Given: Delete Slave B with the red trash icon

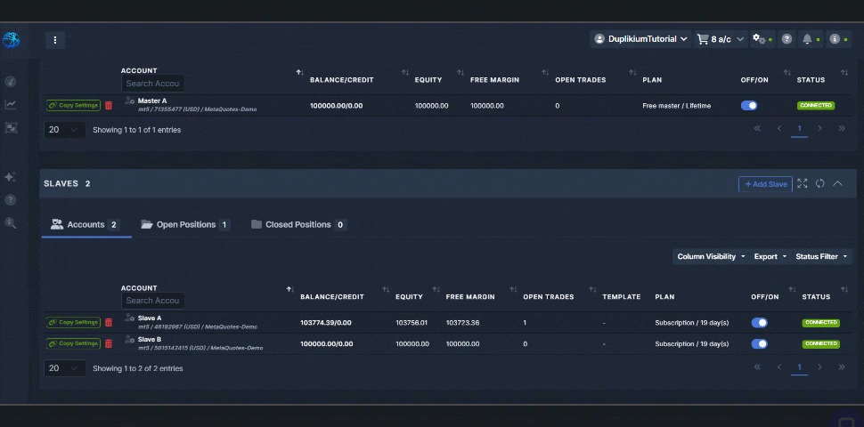Looking at the screenshot, I should (x=109, y=343).
